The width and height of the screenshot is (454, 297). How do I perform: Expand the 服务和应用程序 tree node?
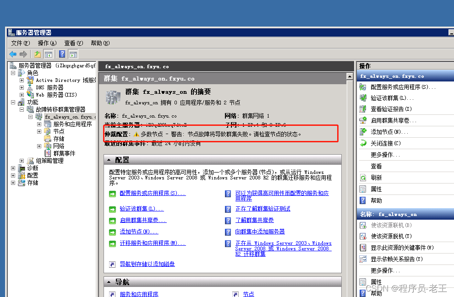[x=39, y=124]
